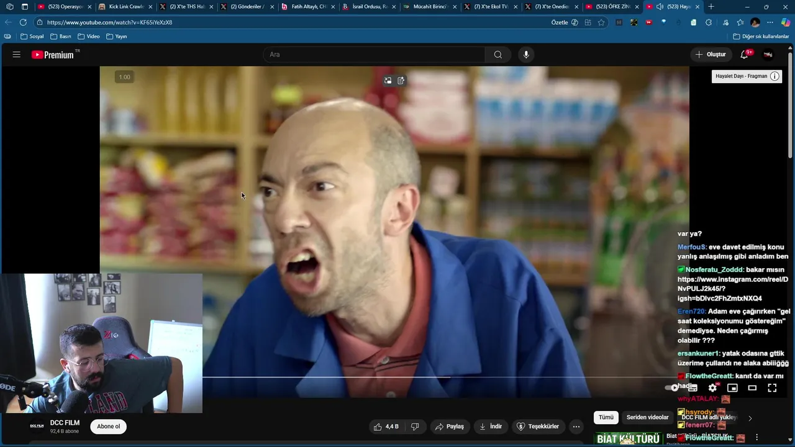Open YouTube account avatar menu

click(768, 55)
